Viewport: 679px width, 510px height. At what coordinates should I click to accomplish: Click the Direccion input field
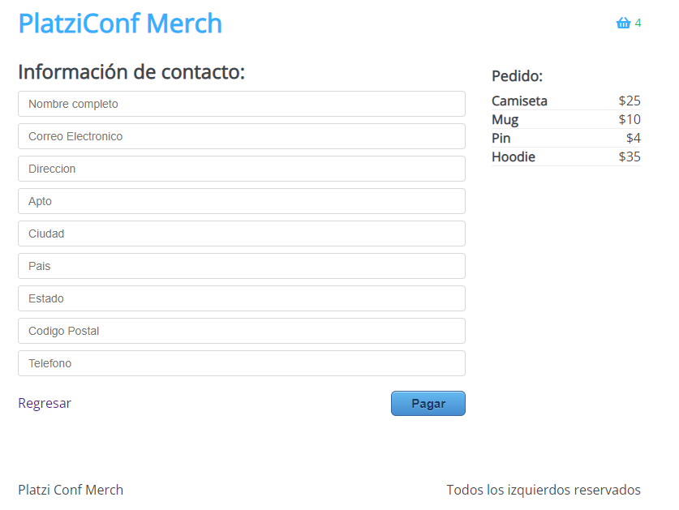(241, 169)
